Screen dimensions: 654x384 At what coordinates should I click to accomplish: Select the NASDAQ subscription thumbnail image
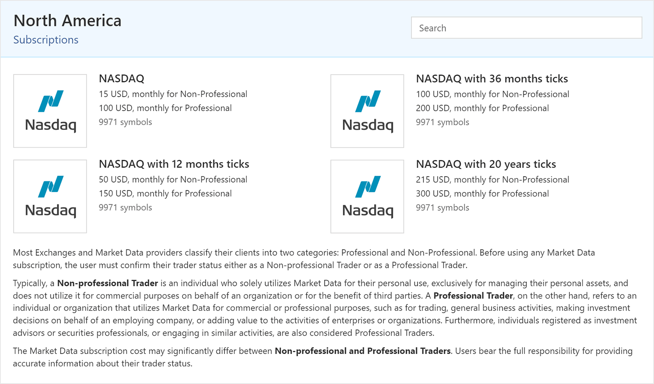49,111
